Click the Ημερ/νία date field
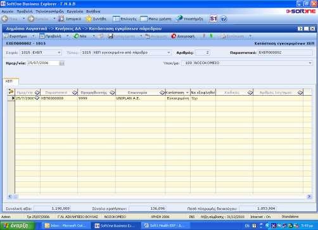The height and width of the screenshot is (230, 318). (x=43, y=63)
